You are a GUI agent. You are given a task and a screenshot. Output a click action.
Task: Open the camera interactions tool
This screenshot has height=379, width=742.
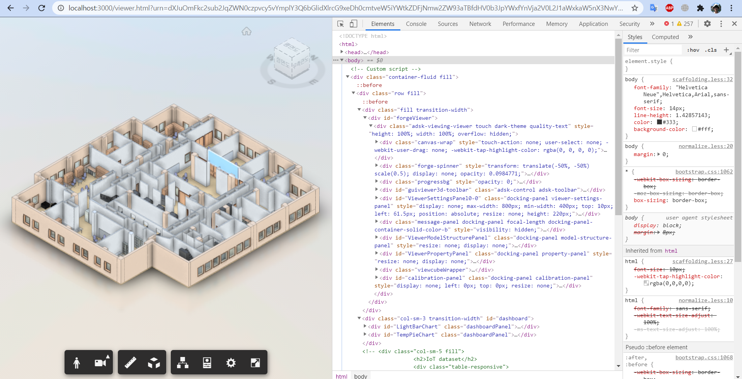100,362
